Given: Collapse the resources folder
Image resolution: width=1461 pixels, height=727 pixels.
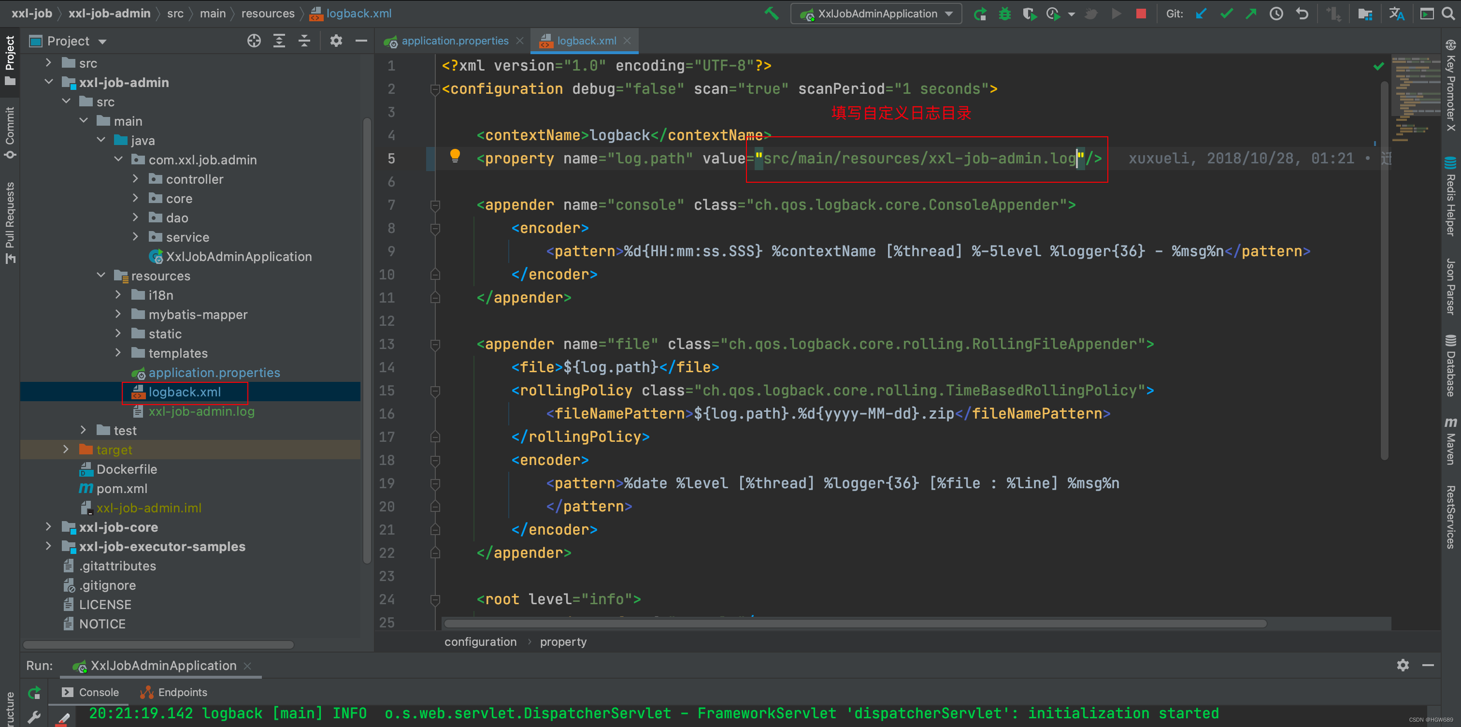Looking at the screenshot, I should [101, 275].
